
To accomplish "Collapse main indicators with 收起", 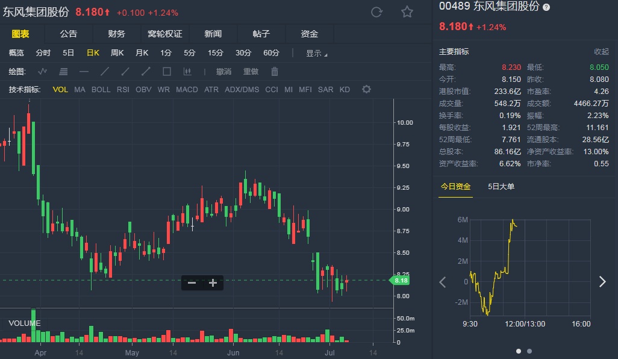I will [601, 52].
